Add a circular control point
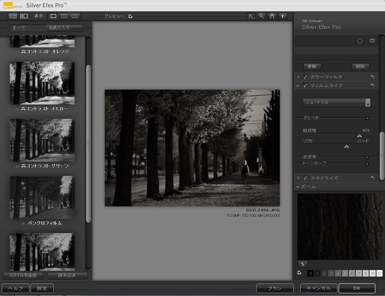The image size is (385, 296). (x=360, y=41)
